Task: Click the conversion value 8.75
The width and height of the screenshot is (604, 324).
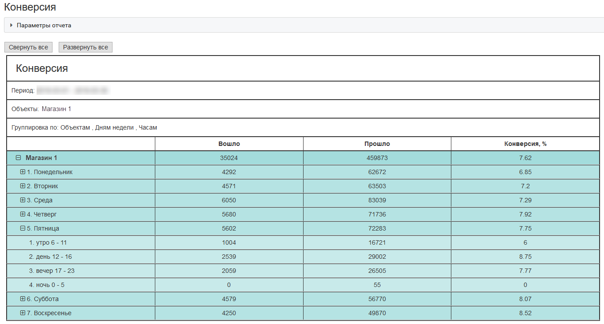Action: 525,257
